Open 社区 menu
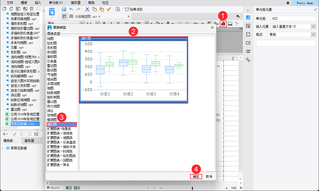The width and height of the screenshot is (319, 191). click(105, 3)
